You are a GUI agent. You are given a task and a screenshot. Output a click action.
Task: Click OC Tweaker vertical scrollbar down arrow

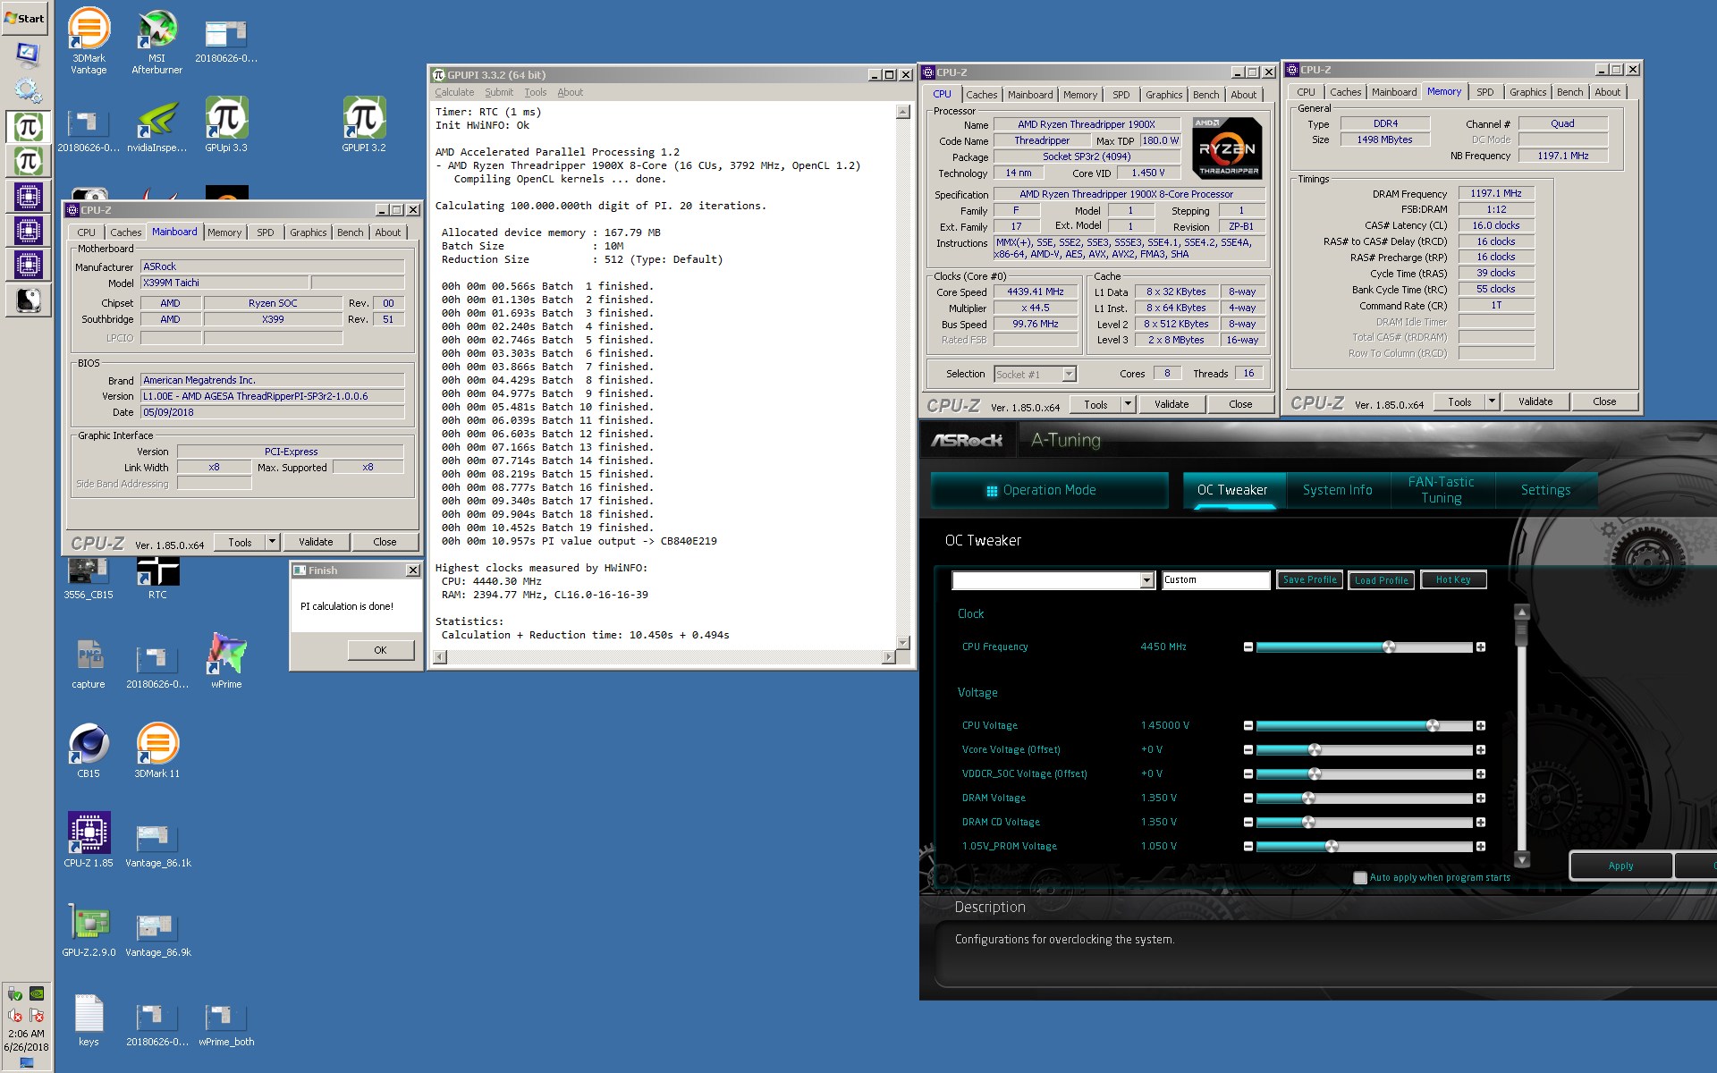pos(1521,859)
